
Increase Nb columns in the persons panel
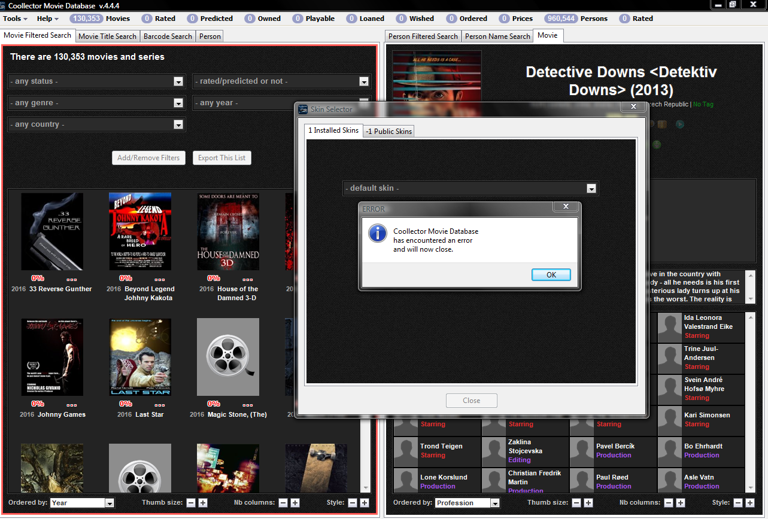tap(681, 503)
